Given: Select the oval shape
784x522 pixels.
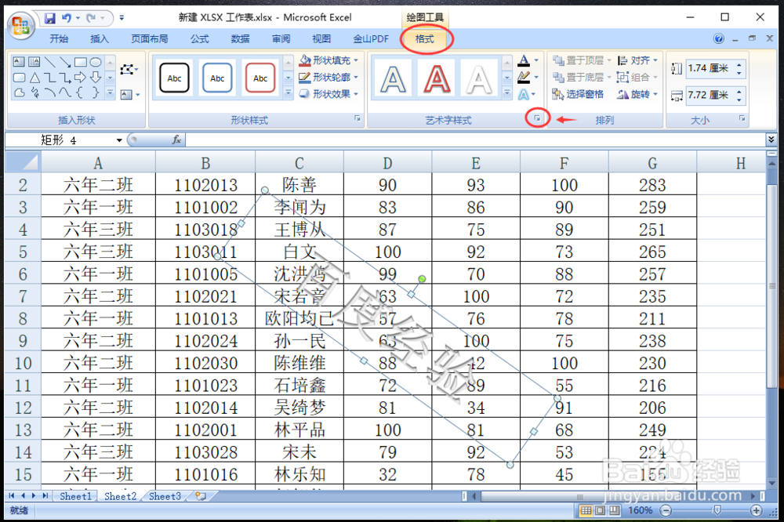Looking at the screenshot, I should click(96, 62).
